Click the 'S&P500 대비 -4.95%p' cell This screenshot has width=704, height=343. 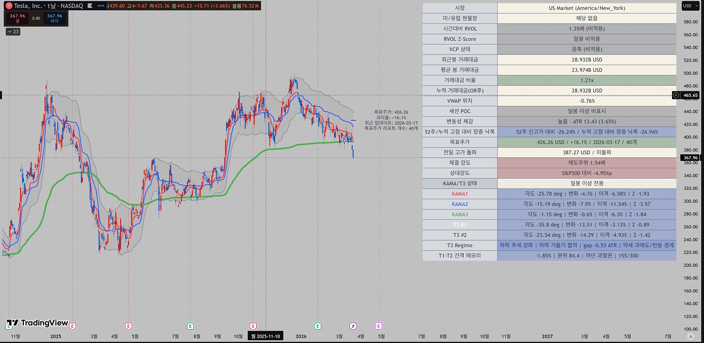[x=587, y=173]
